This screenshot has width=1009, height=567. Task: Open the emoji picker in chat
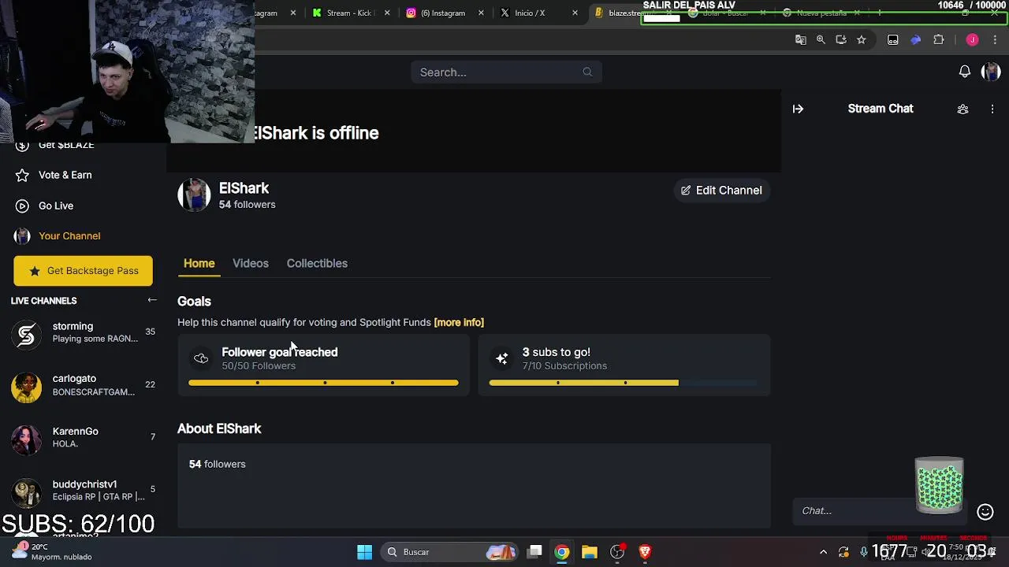[985, 512]
